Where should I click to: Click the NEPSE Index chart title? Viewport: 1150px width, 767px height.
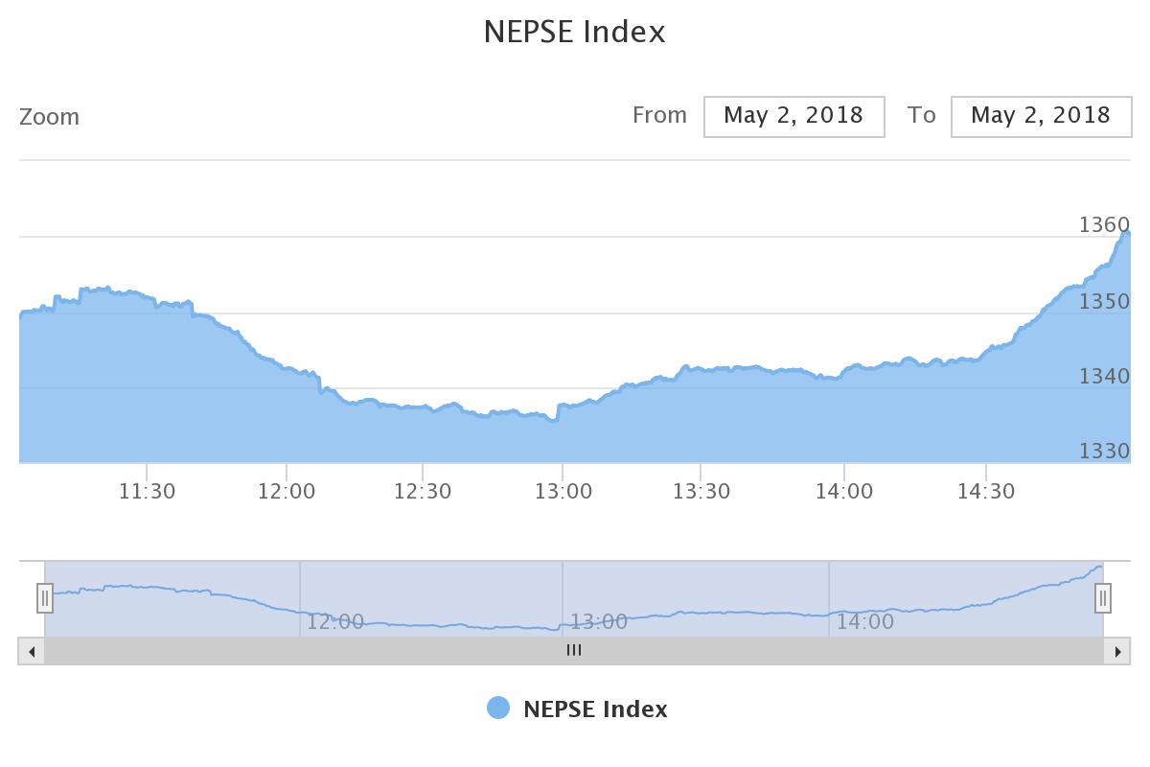coord(574,32)
